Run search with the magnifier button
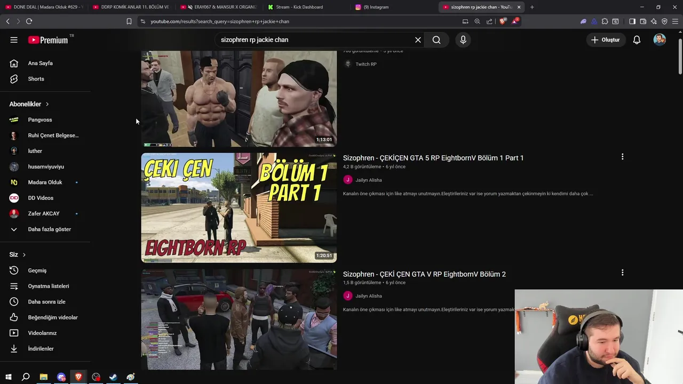Viewport: 683px width, 384px height. [436, 40]
